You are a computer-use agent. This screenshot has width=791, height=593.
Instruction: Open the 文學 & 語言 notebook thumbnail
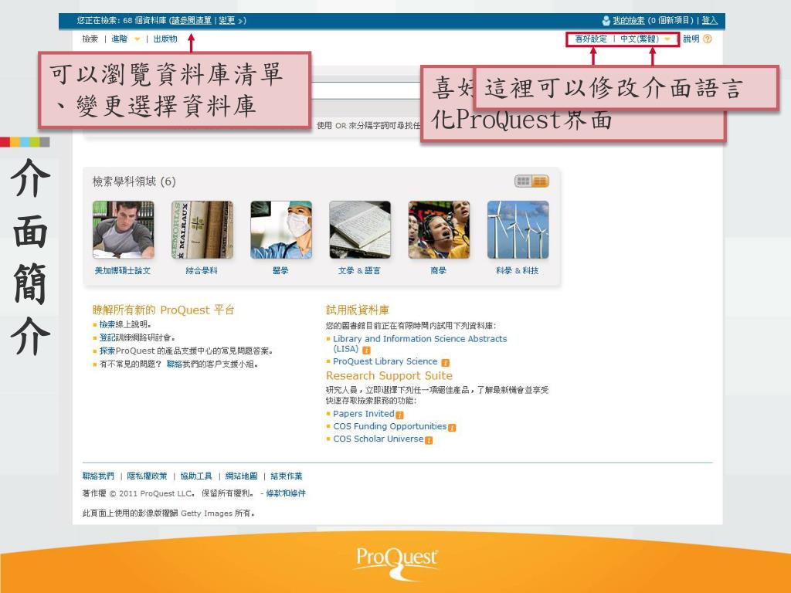click(x=360, y=229)
